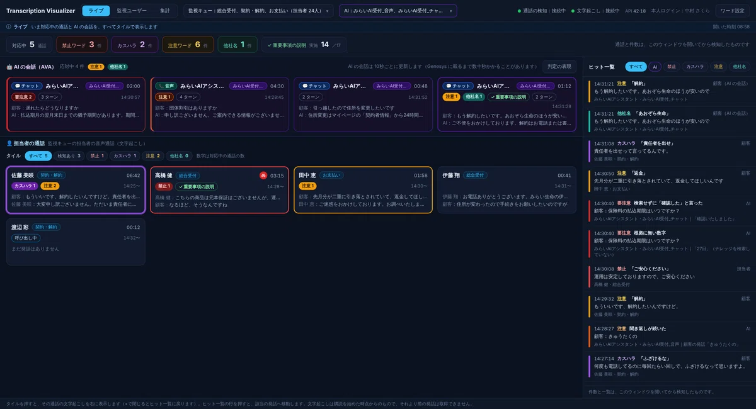Viewport: 756px width, 409px height.
Task: Click カスハラ 1 badge on 佐藤 美咲 tile
Action: tap(25, 186)
